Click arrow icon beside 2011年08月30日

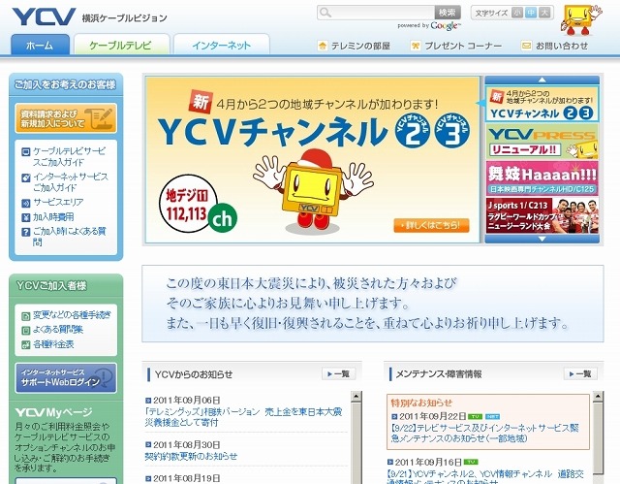148,445
